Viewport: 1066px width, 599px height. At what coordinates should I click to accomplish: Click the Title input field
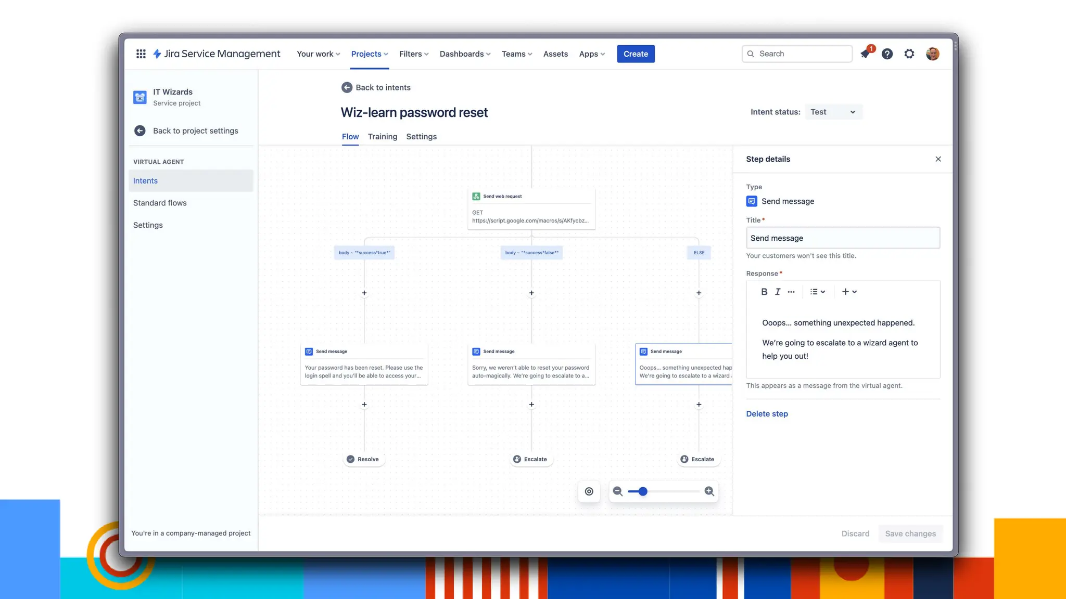click(843, 238)
